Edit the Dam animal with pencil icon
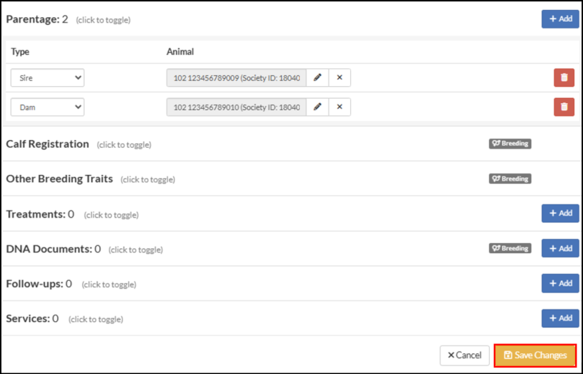583x374 pixels. (317, 107)
